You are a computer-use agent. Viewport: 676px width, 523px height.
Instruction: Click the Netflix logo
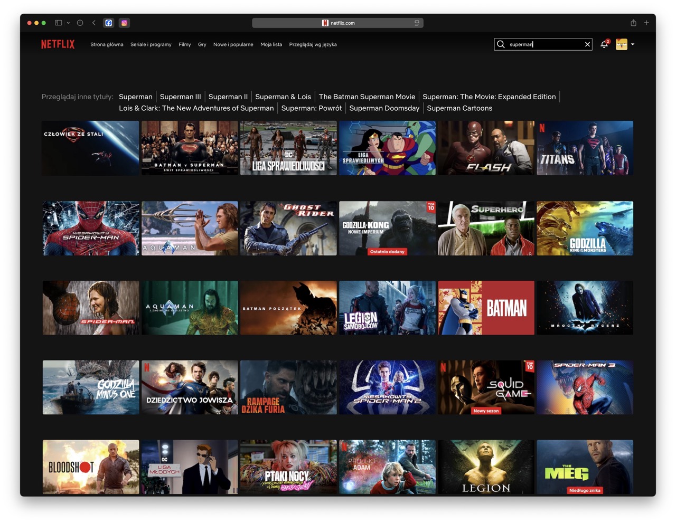58,44
